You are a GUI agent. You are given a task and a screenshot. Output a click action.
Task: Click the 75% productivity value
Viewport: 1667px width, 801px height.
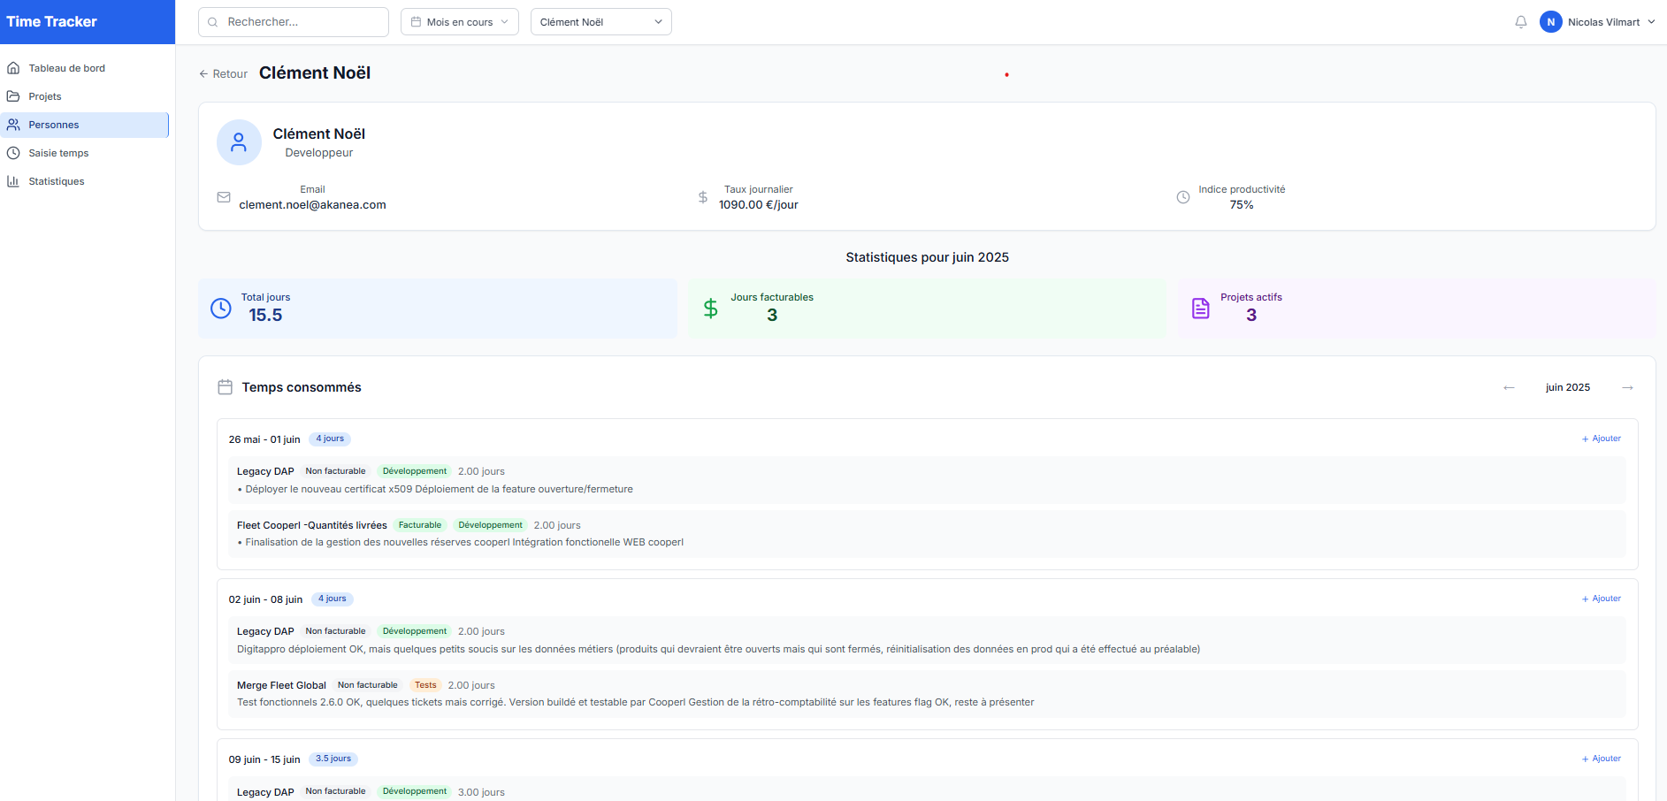pyautogui.click(x=1242, y=205)
